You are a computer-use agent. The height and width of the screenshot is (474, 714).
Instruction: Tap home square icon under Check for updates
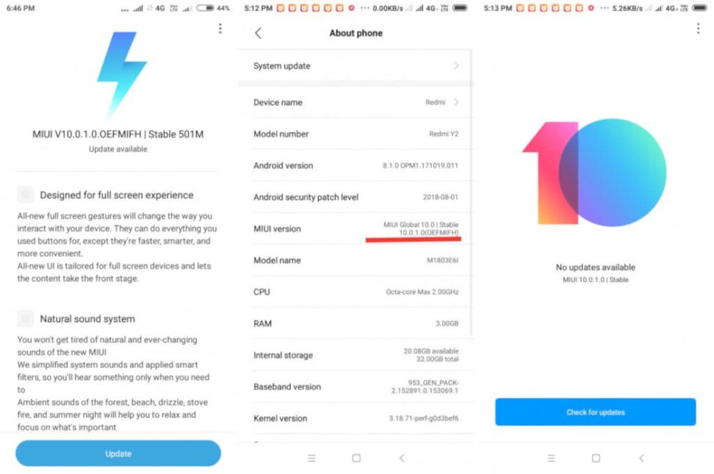click(x=595, y=458)
